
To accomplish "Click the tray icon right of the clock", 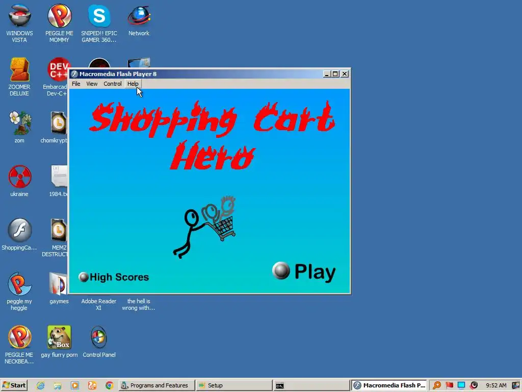I will [x=516, y=385].
